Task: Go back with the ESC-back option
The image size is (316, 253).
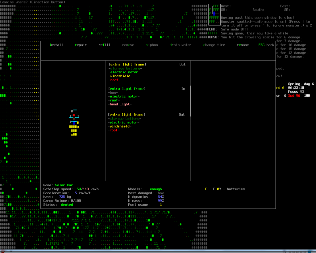Action: 266,45
